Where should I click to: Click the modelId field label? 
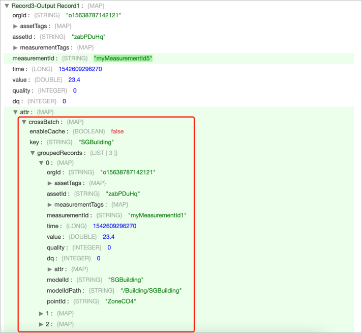click(x=59, y=280)
